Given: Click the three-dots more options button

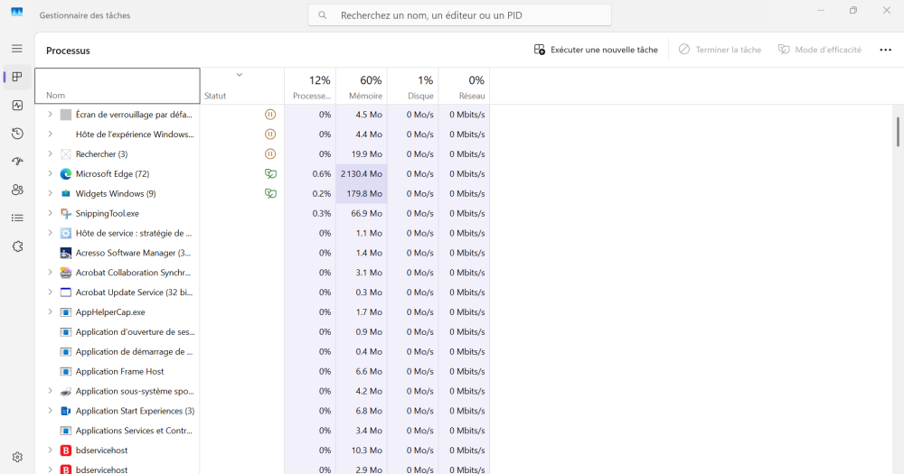Looking at the screenshot, I should (885, 50).
